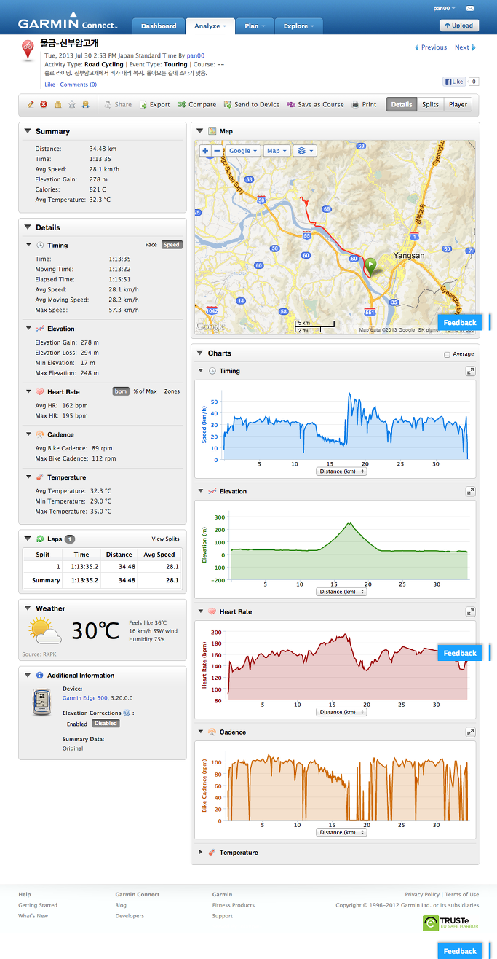Viewport: 497px width, 959px height.
Task: Switch to the Player view
Action: tap(458, 105)
